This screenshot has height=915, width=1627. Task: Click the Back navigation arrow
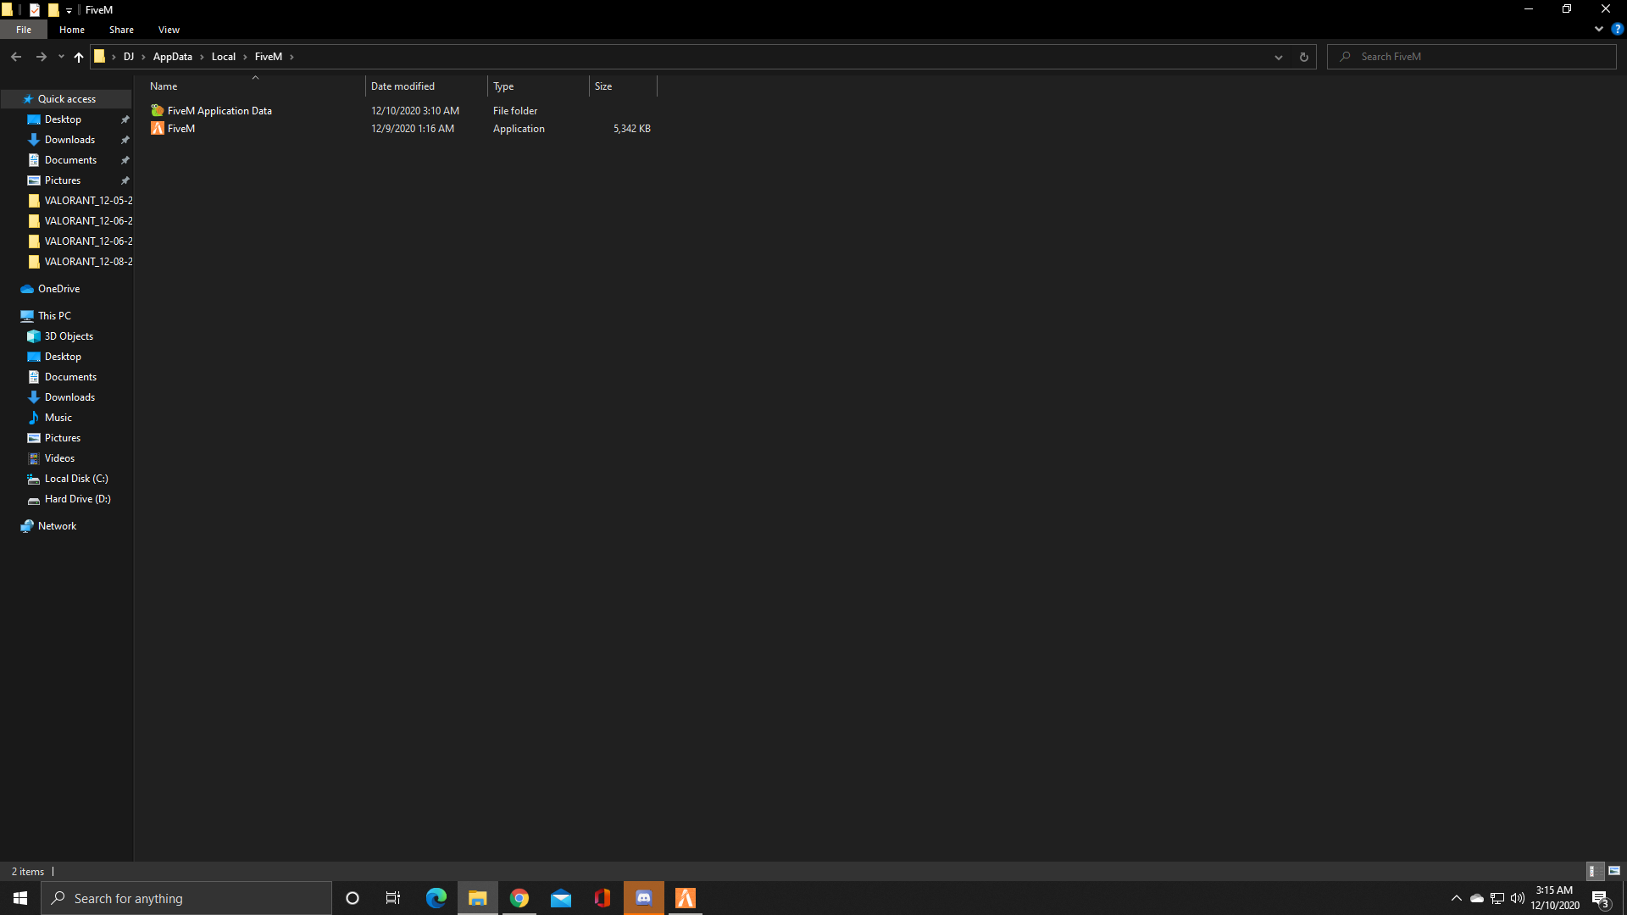[x=16, y=57]
